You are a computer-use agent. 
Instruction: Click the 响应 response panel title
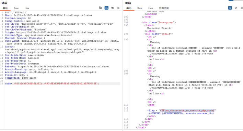click(128, 3)
